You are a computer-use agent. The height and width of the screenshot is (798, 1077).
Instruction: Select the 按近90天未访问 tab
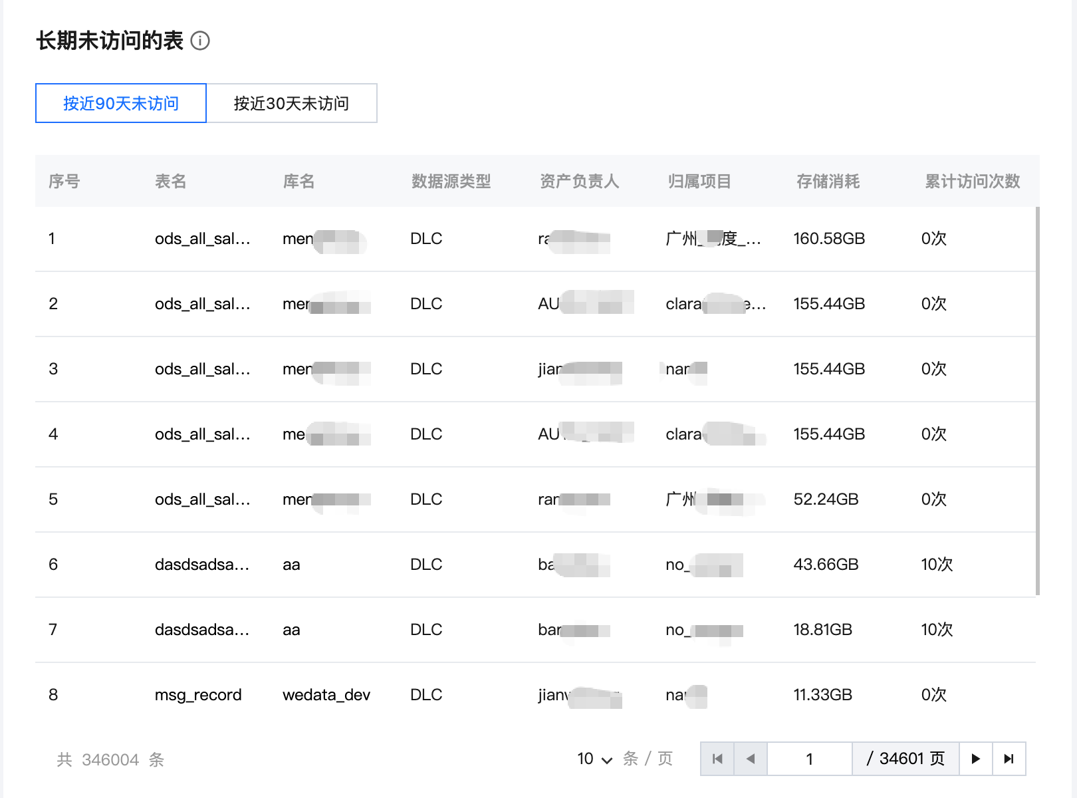[121, 103]
